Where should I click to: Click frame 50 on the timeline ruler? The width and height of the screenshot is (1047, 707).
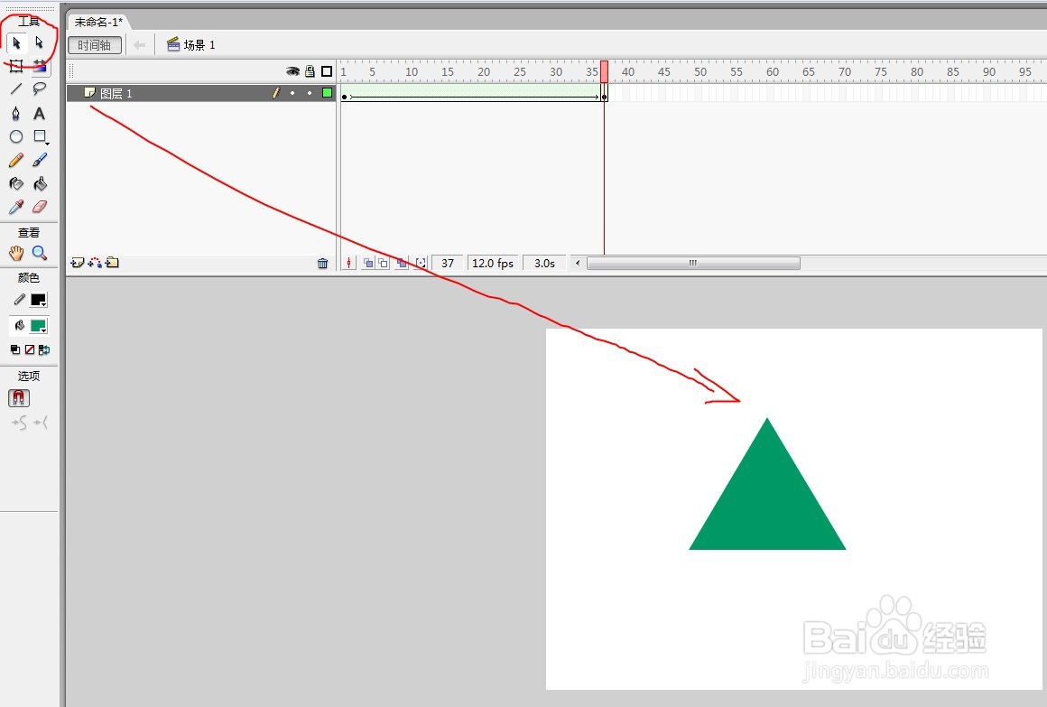coord(700,70)
